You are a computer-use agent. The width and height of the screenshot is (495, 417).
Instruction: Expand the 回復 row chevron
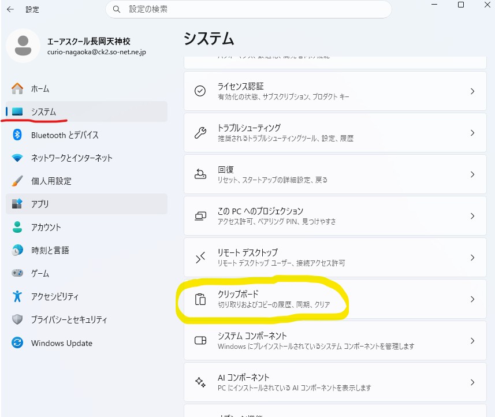pyautogui.click(x=472, y=174)
